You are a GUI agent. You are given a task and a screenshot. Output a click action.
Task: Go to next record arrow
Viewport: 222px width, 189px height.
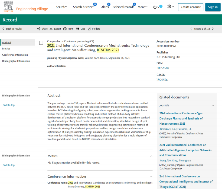[213, 29]
